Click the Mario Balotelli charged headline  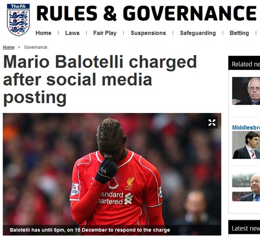[x=100, y=80]
